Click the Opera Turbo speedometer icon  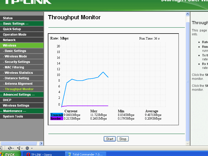pyautogui.click(x=27, y=148)
